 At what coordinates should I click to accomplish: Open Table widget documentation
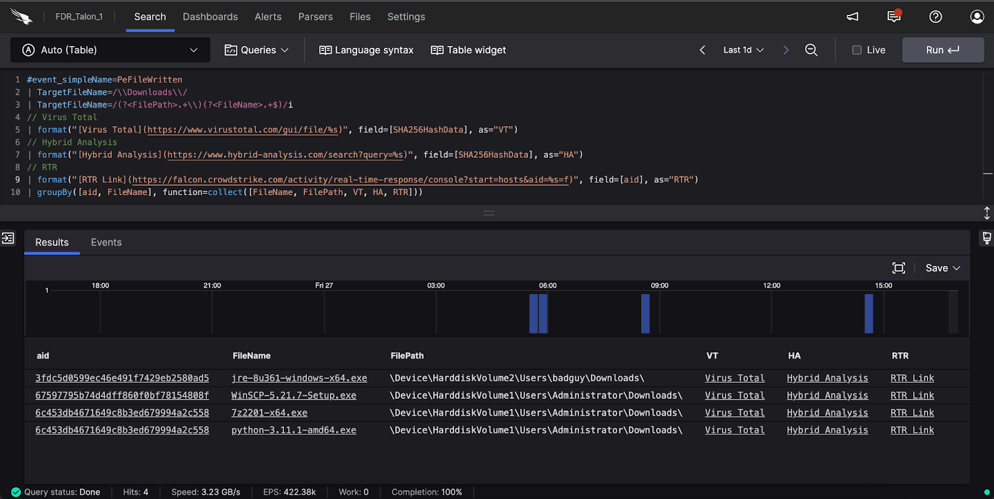468,50
